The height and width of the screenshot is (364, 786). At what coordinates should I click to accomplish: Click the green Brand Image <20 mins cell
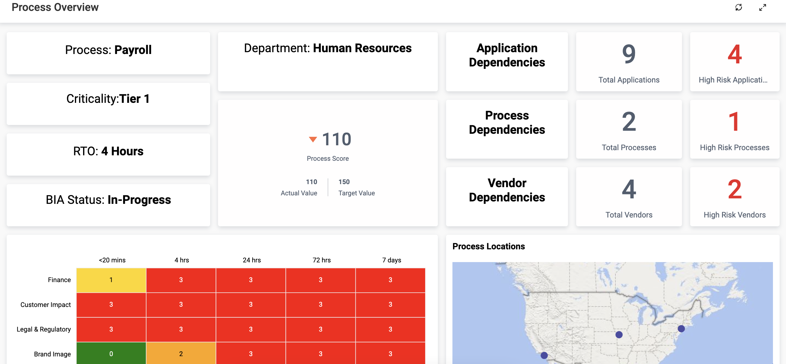click(x=111, y=353)
